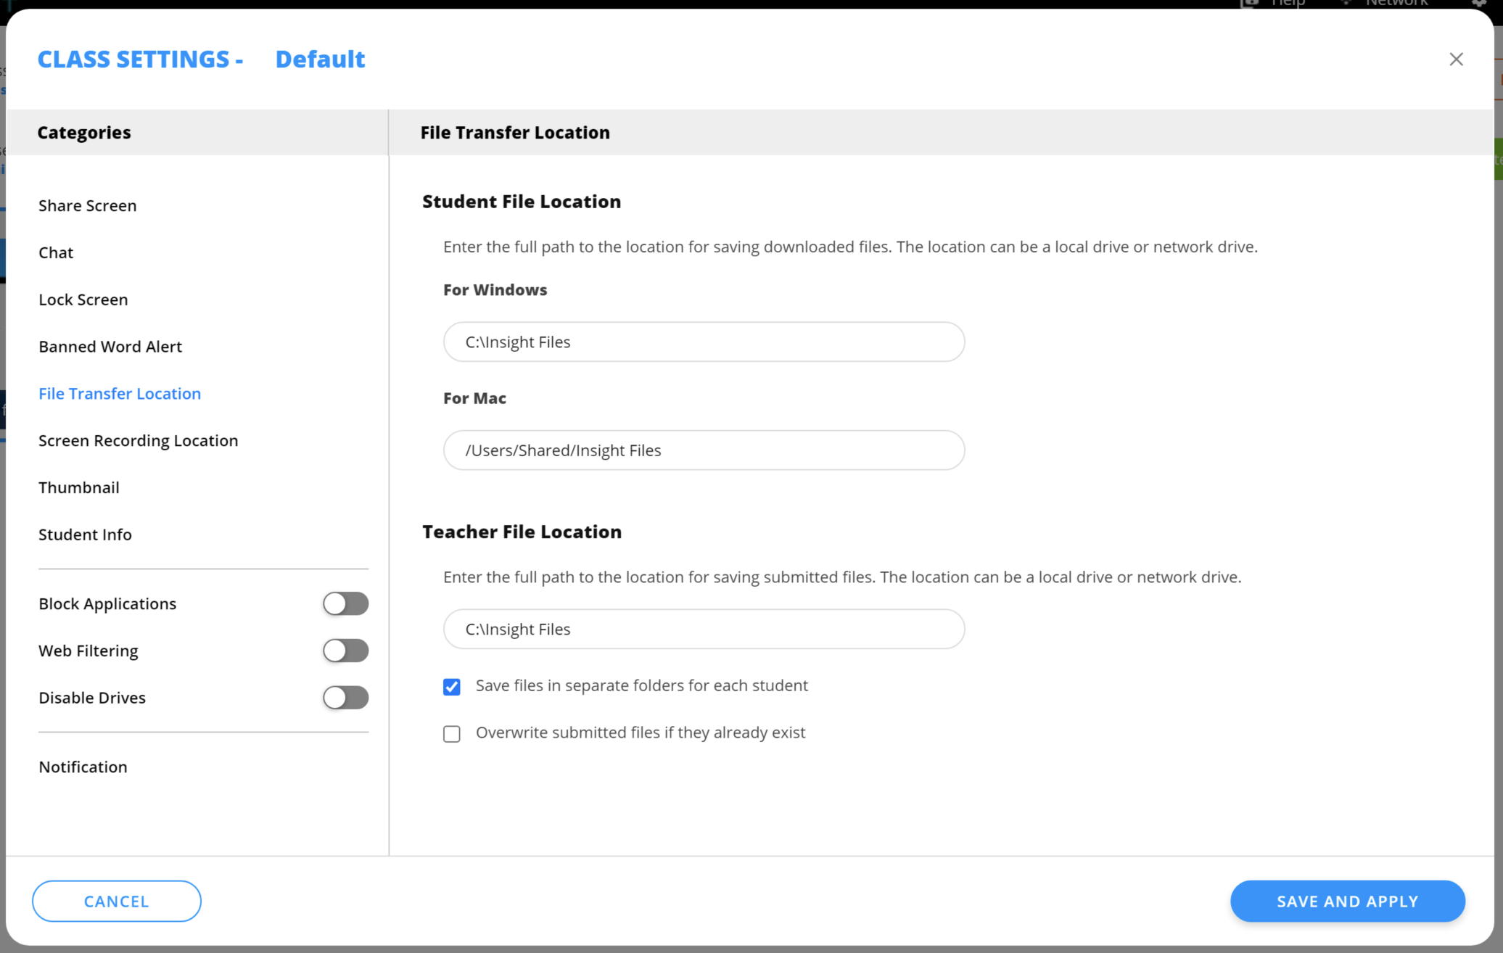Uncheck Save files in separate folders
1503x953 pixels.
click(452, 687)
